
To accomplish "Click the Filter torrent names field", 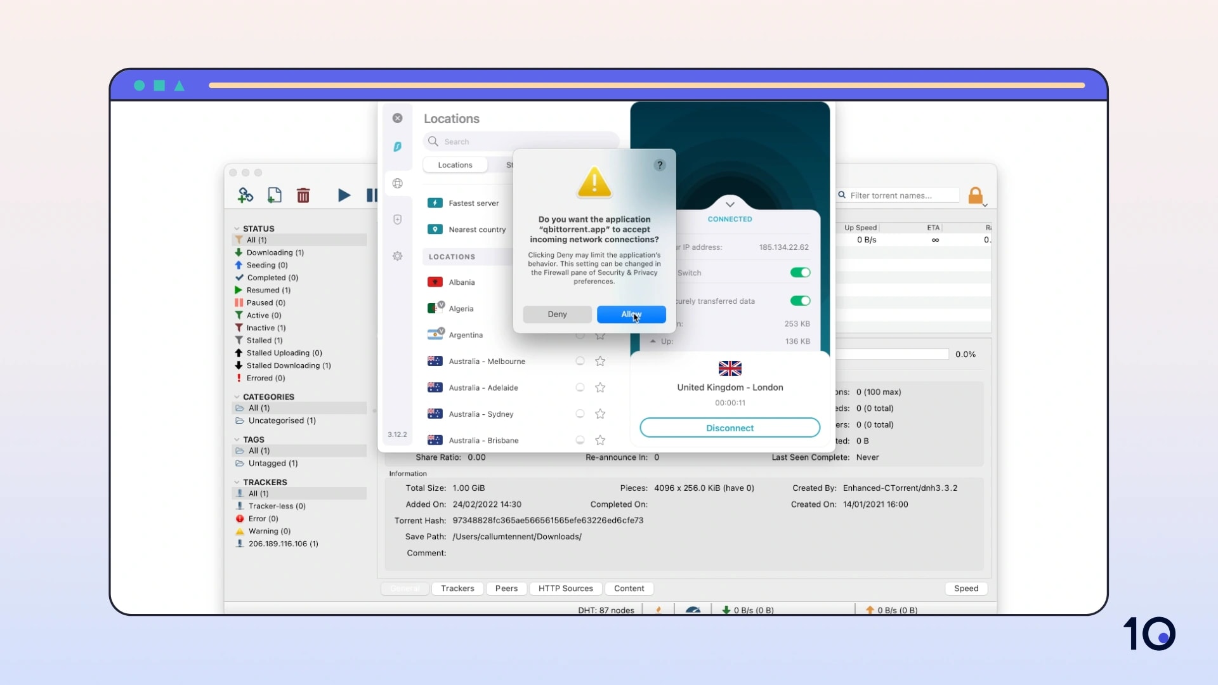I will click(x=898, y=195).
